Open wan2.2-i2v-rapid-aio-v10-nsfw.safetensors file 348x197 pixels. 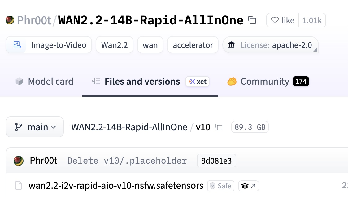click(116, 186)
